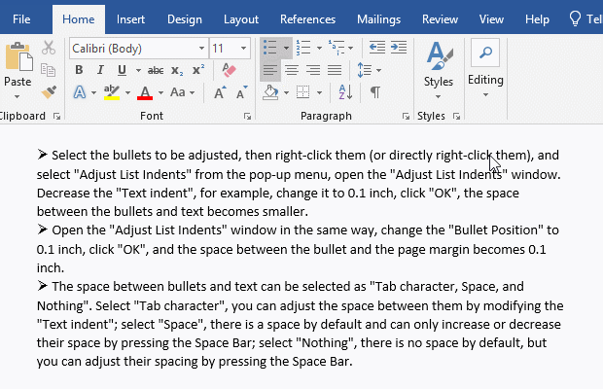Switch to the Insert tab
The width and height of the screenshot is (603, 389).
pos(130,19)
